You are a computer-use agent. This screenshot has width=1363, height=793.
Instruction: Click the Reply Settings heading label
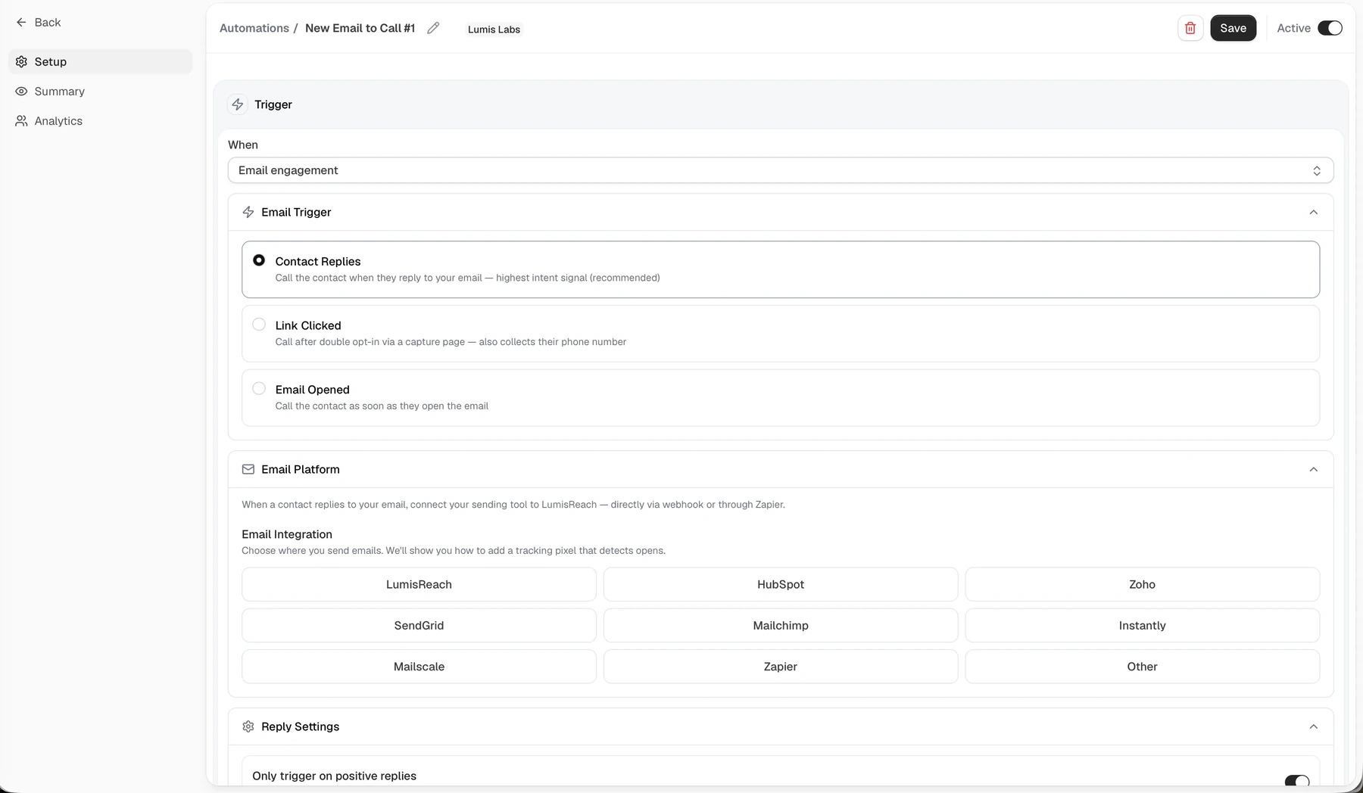pos(301,726)
